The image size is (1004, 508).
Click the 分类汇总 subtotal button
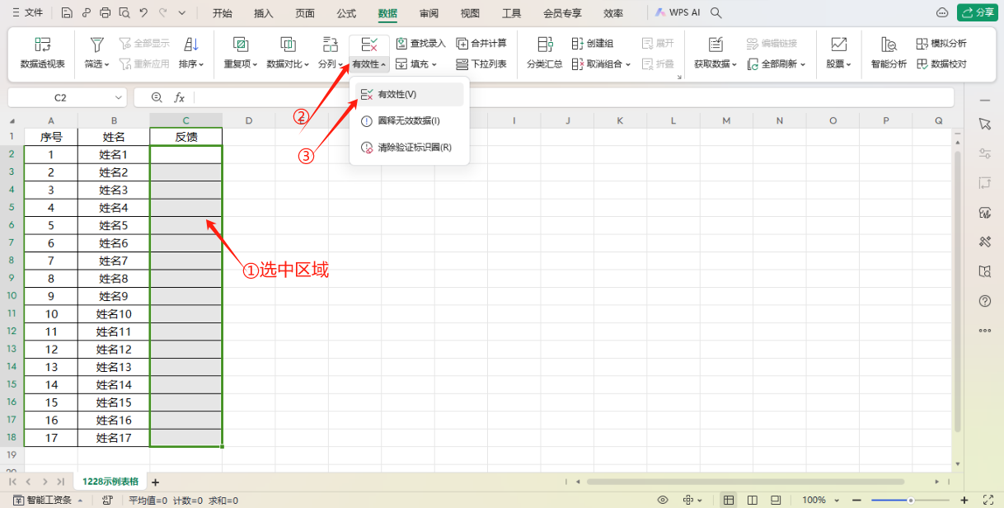(545, 53)
